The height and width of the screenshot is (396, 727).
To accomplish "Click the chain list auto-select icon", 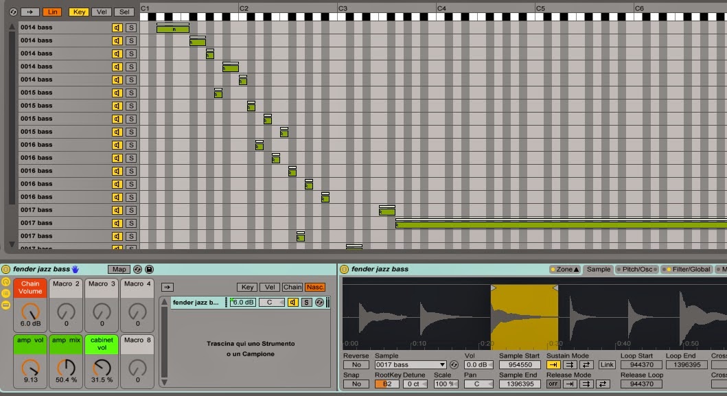I will coord(168,287).
